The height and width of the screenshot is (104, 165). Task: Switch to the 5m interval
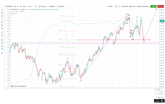[18, 6]
